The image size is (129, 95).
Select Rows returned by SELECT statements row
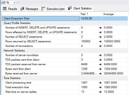[65, 41]
